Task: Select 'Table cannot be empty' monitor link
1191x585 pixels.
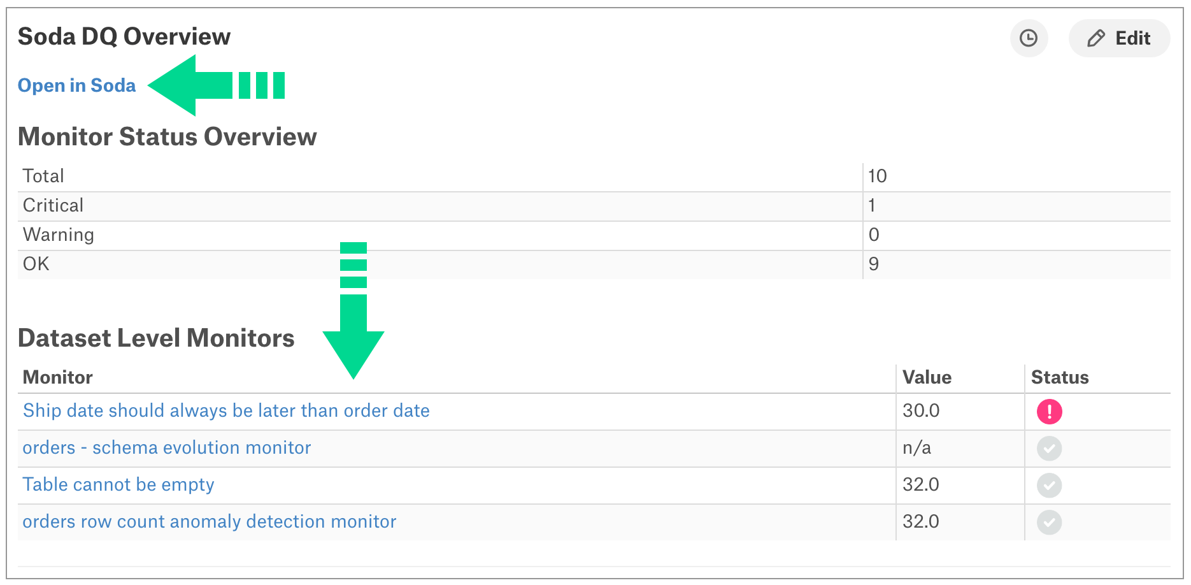Action: point(118,484)
